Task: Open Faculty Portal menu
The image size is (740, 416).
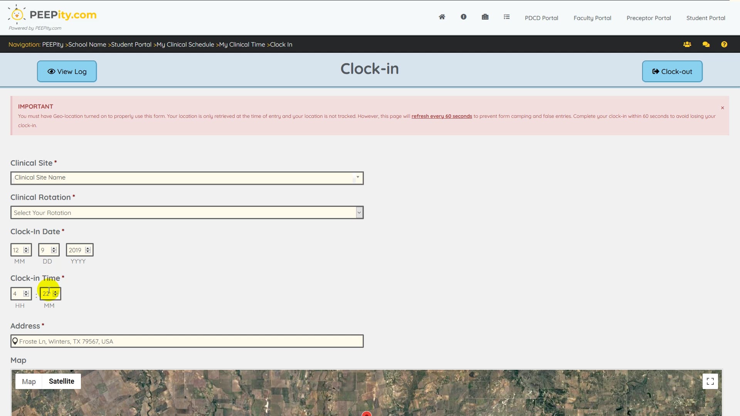Action: 592,18
